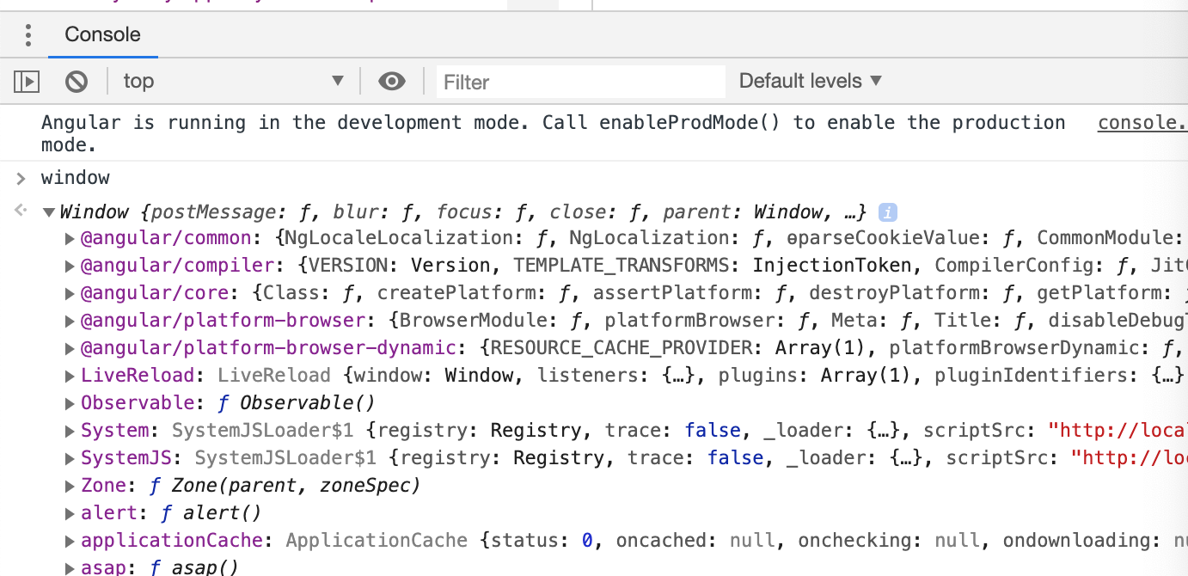The height and width of the screenshot is (576, 1188).
Task: Expand the LiveReload property
Action: click(x=70, y=376)
